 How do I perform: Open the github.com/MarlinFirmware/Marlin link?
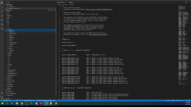click(x=99, y=10)
